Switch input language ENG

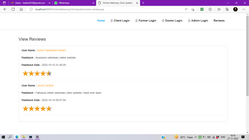223,137
